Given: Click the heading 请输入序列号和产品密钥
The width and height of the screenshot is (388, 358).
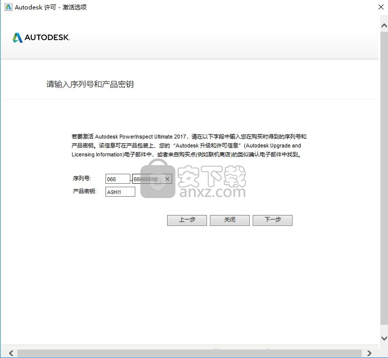Looking at the screenshot, I should [90, 84].
